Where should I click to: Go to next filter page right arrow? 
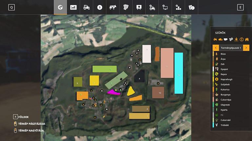246,48
